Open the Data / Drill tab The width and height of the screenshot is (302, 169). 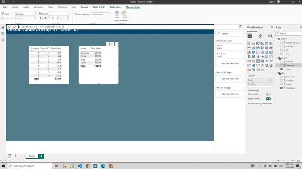point(99,7)
